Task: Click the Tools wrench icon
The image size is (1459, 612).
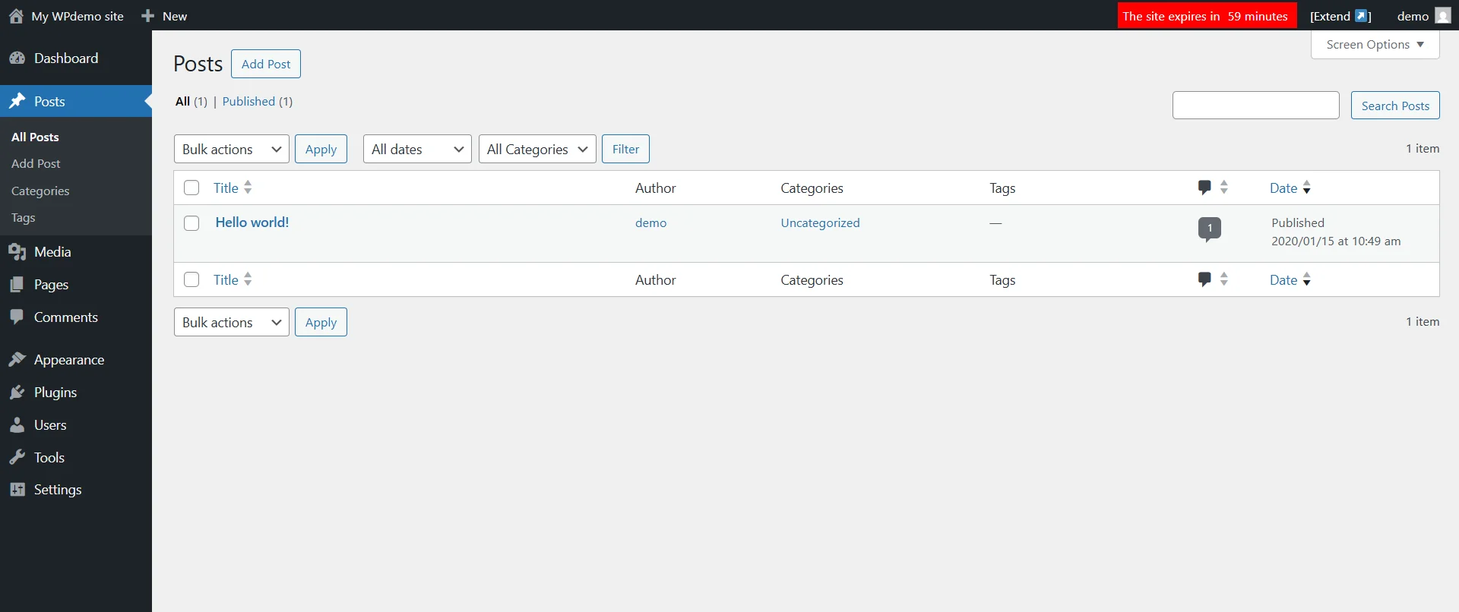Action: (17, 458)
